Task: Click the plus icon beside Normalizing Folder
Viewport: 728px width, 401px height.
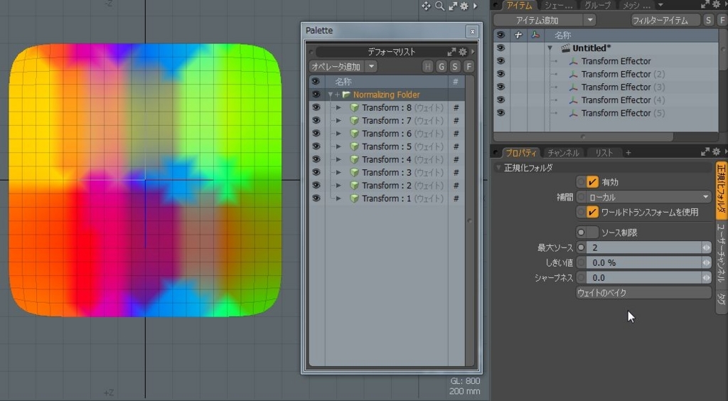Action: point(337,95)
